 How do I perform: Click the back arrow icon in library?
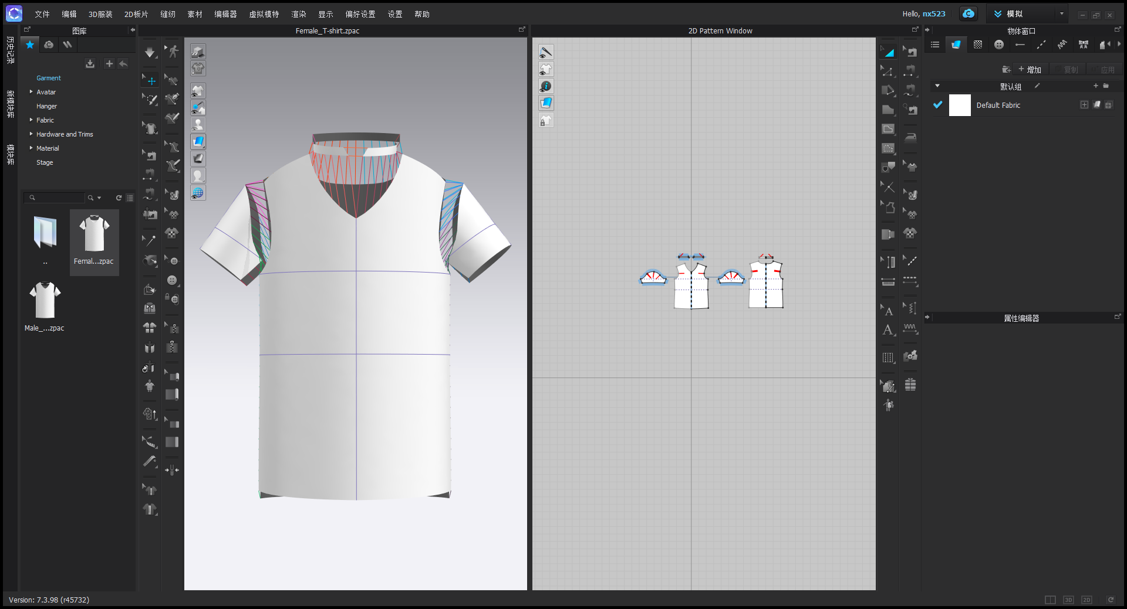tap(123, 63)
